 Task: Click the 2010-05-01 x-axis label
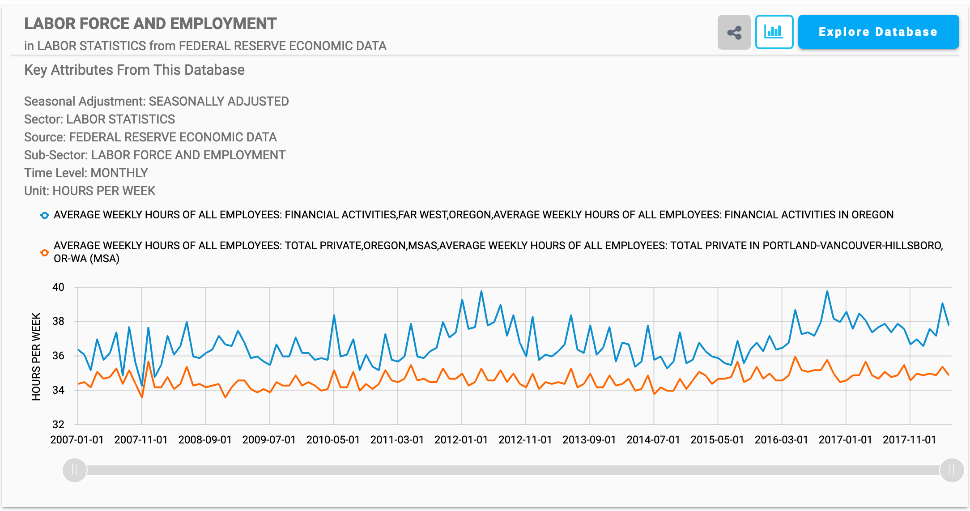pos(333,440)
